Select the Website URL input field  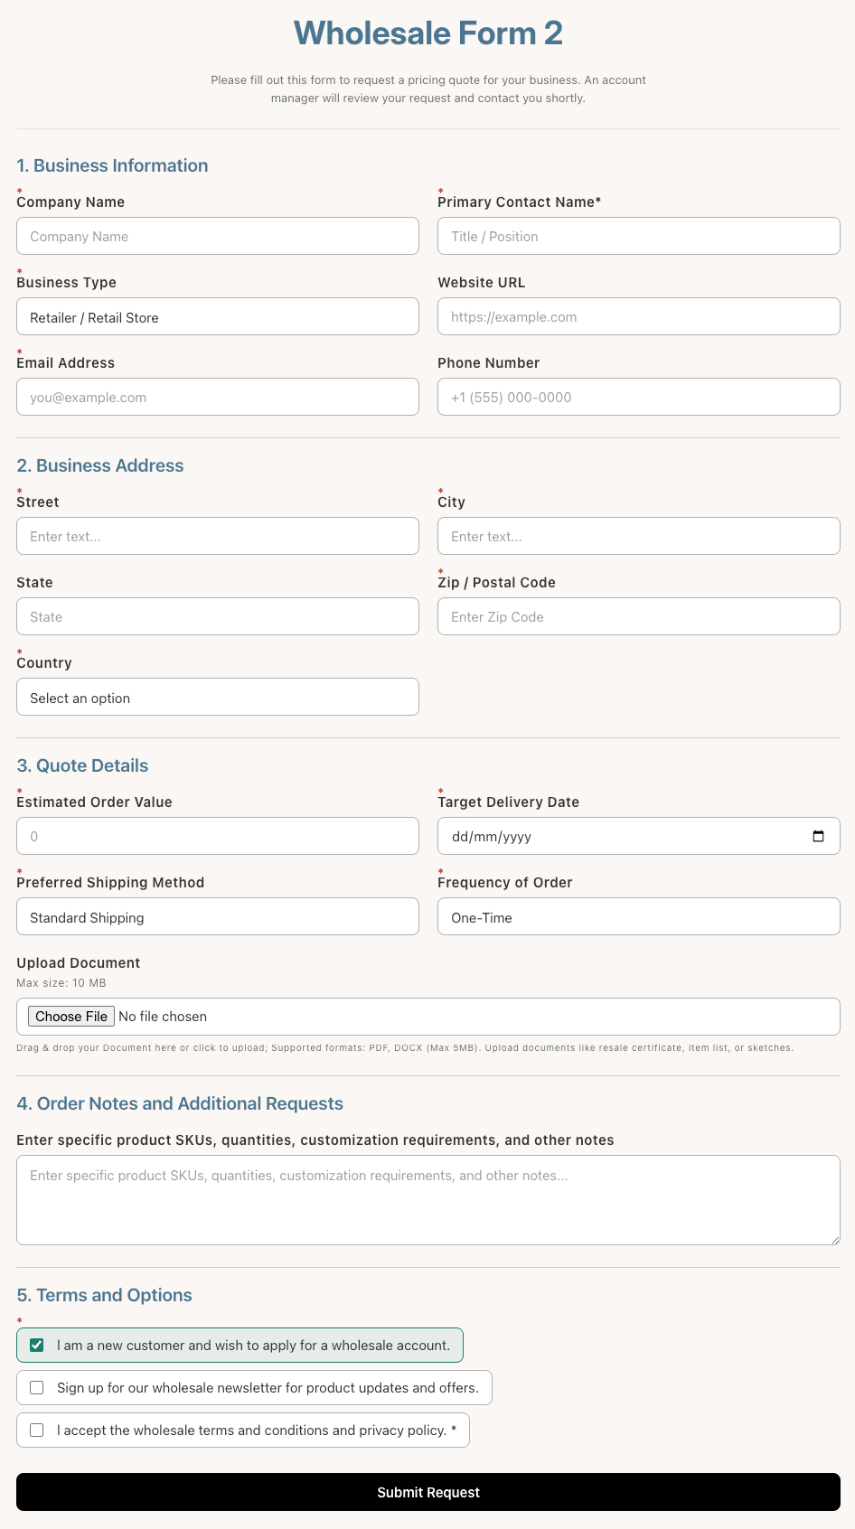pyautogui.click(x=639, y=316)
